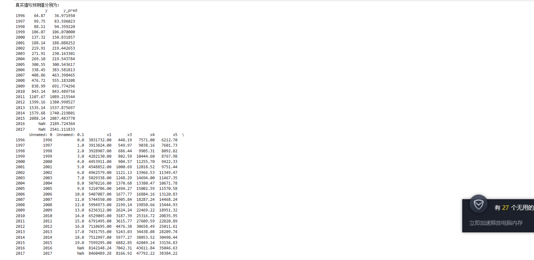Click the 2015 y value 2088.14
Screen dimensions: 534x260
pyautogui.click(x=37, y=118)
